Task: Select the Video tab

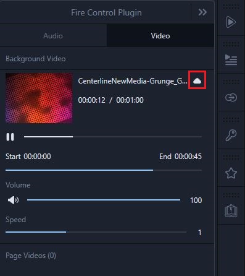Action: pyautogui.click(x=160, y=36)
